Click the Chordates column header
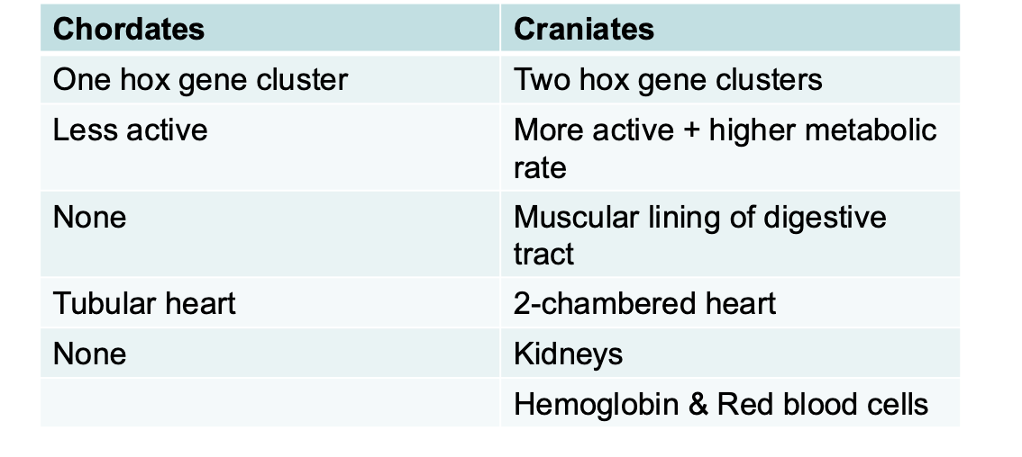 coord(129,30)
